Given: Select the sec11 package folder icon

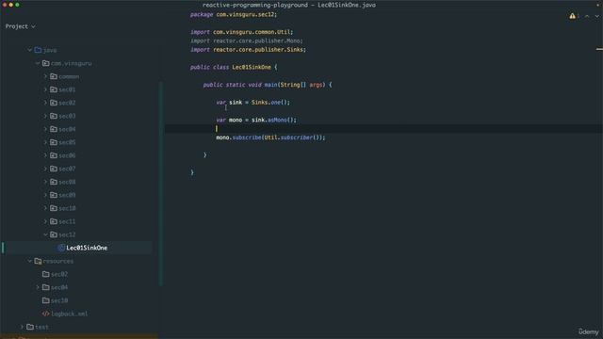Looking at the screenshot, I should (54, 221).
